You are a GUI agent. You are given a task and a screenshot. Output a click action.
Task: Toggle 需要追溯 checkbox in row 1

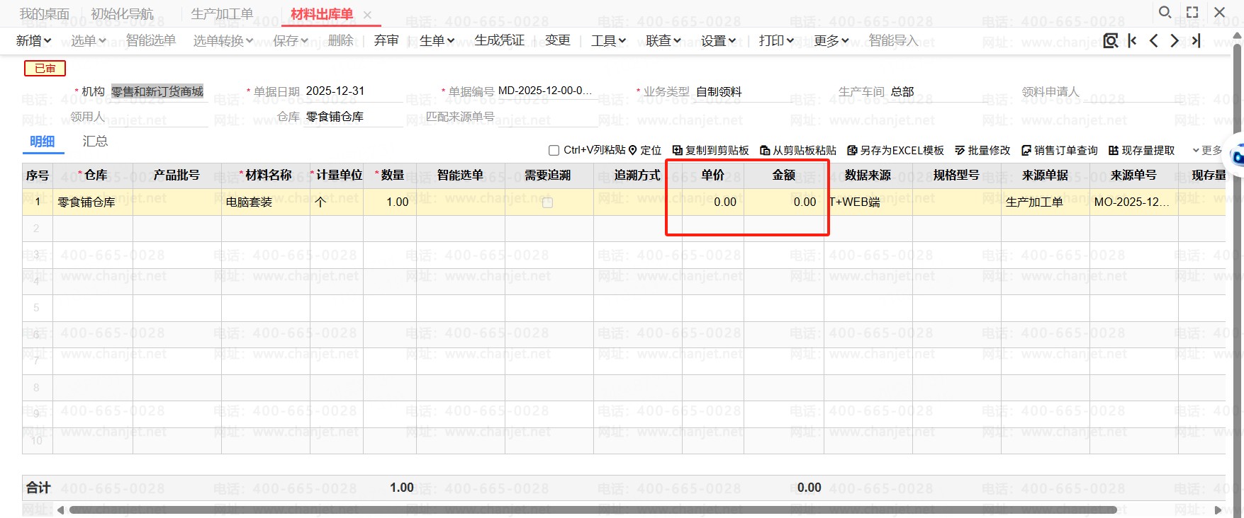point(547,202)
